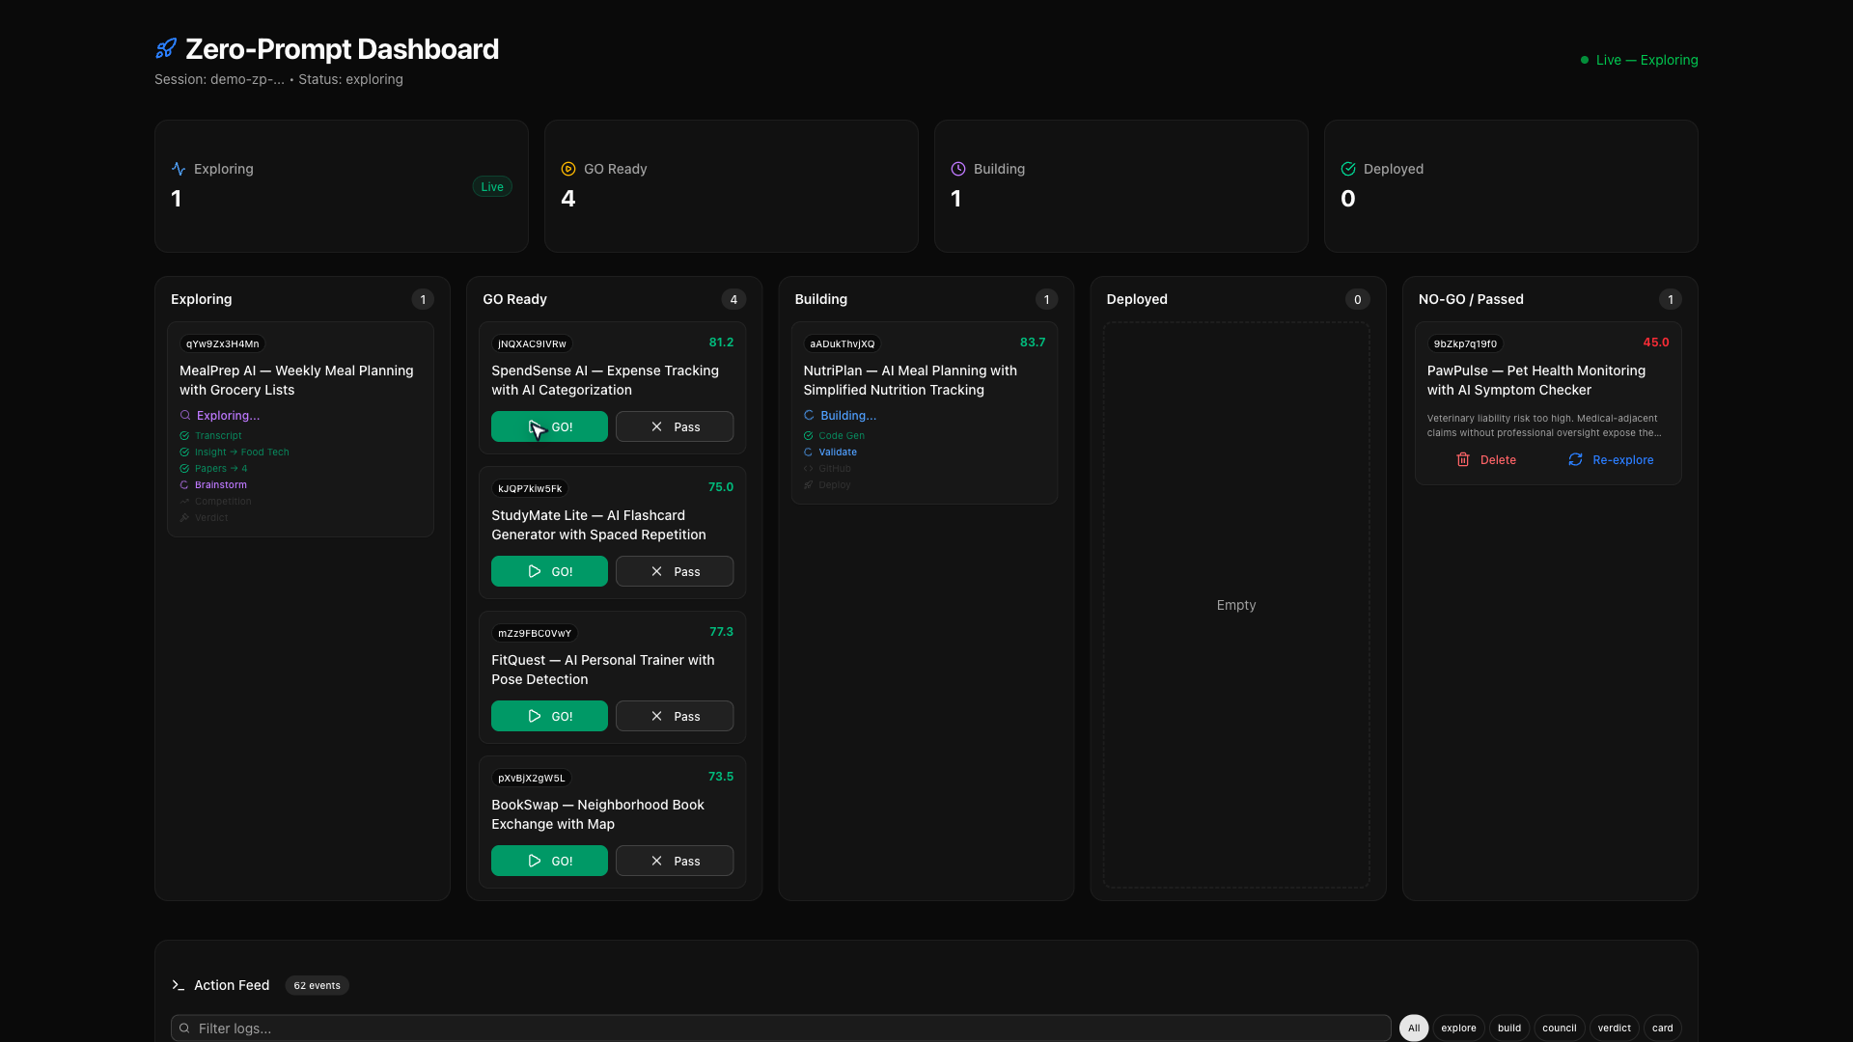
Task: Click the GO Ready play-circle icon
Action: pos(568,169)
